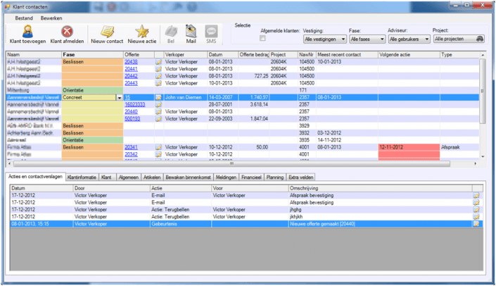
Task: Click offerte link 16023333
Action: (x=135, y=104)
